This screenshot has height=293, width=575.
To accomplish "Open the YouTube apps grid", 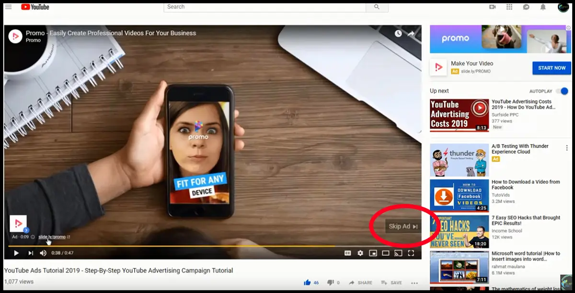I will click(x=509, y=7).
